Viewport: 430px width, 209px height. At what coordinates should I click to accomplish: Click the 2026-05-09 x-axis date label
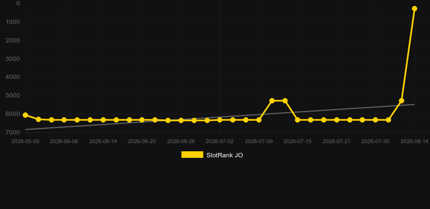click(x=25, y=142)
